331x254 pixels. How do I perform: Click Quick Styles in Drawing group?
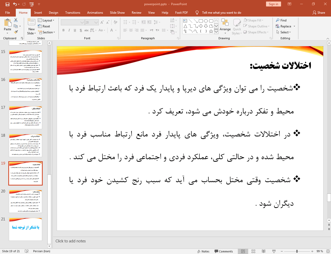pos(237,27)
